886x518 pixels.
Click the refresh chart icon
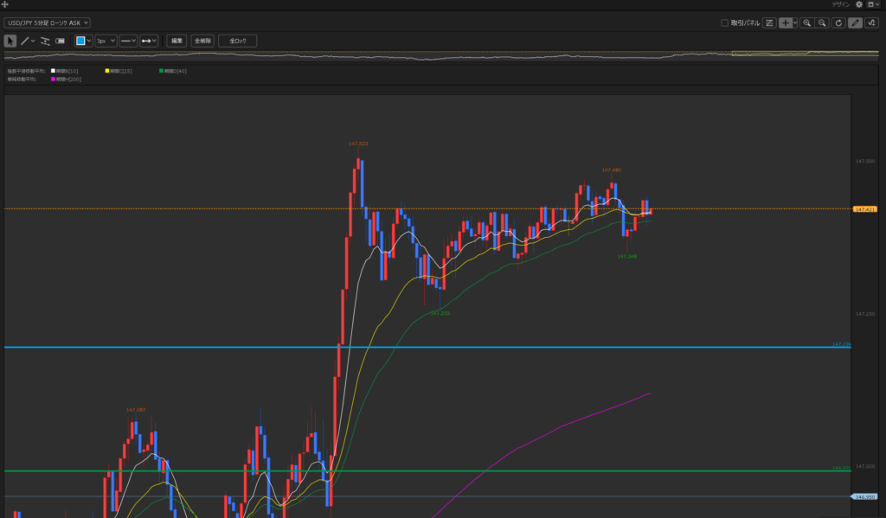(x=838, y=22)
